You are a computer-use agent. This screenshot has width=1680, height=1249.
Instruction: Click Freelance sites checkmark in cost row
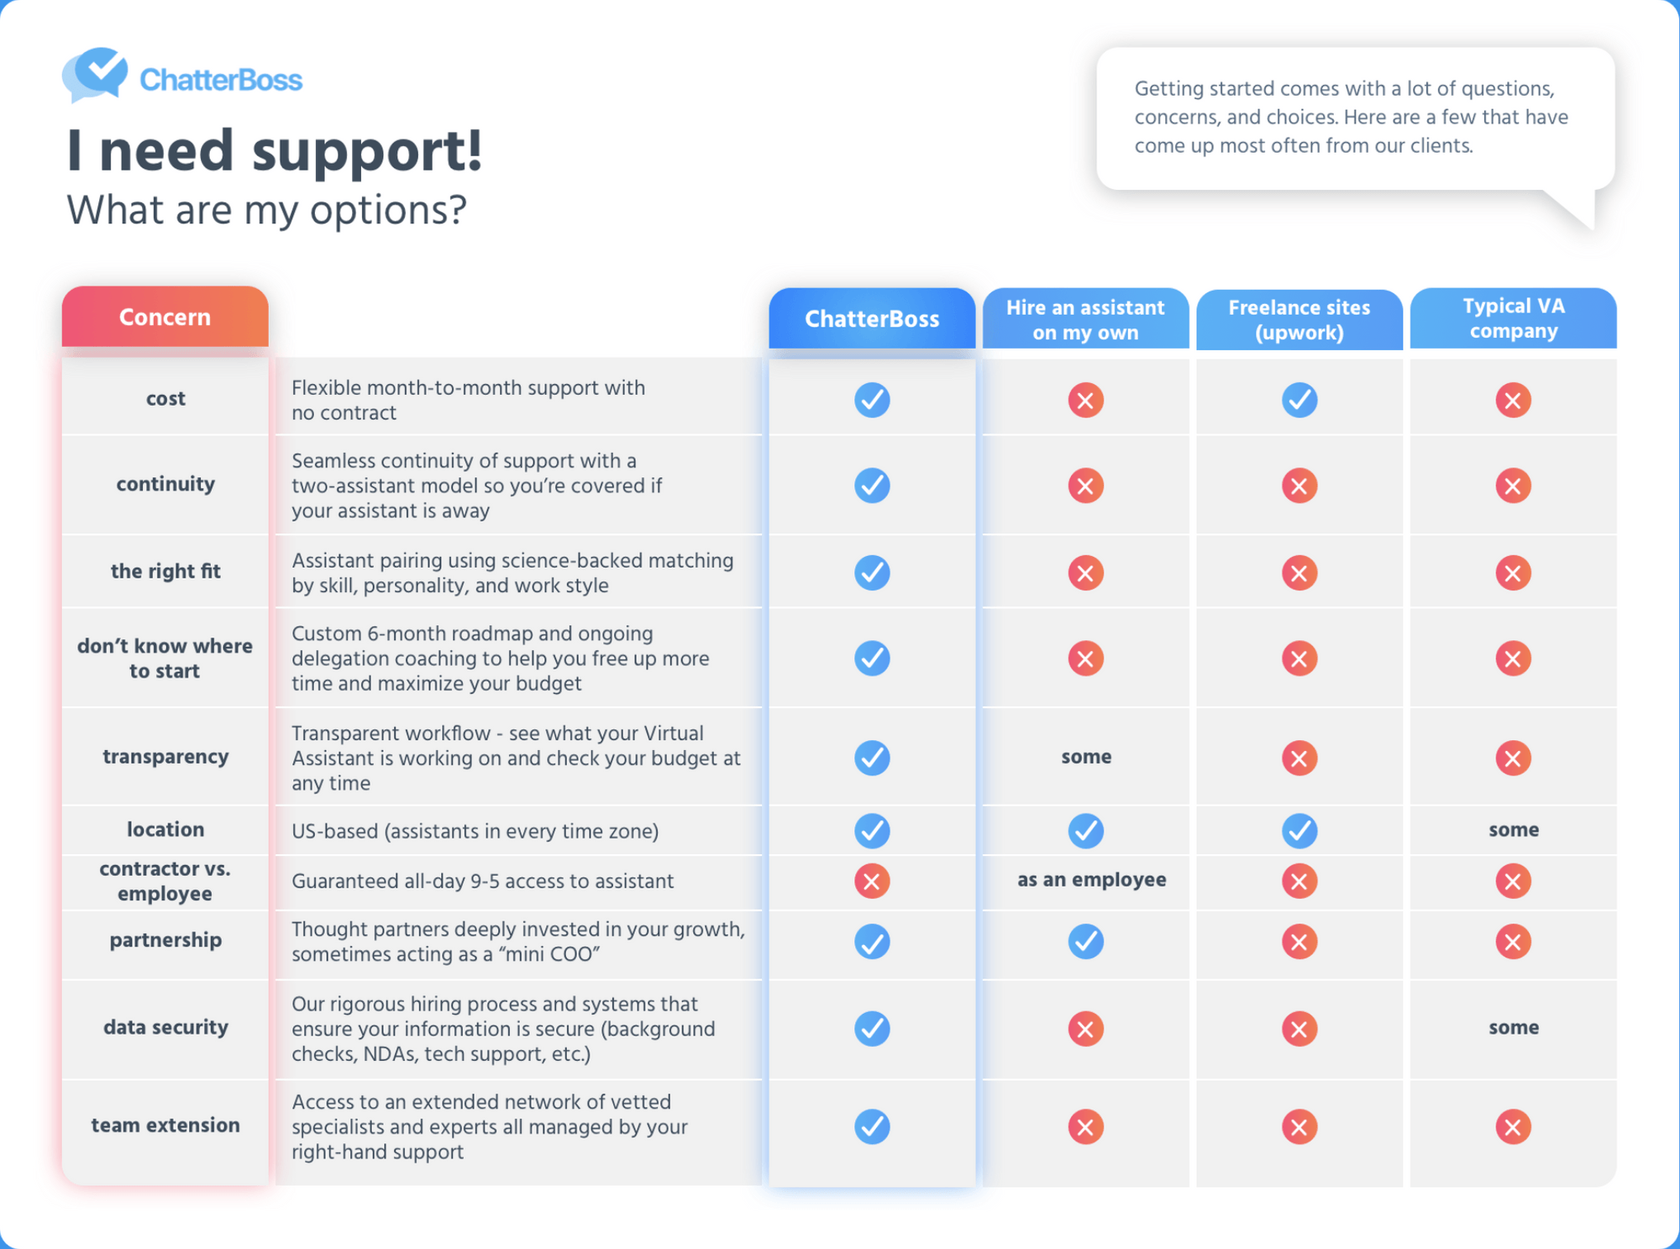[1299, 400]
